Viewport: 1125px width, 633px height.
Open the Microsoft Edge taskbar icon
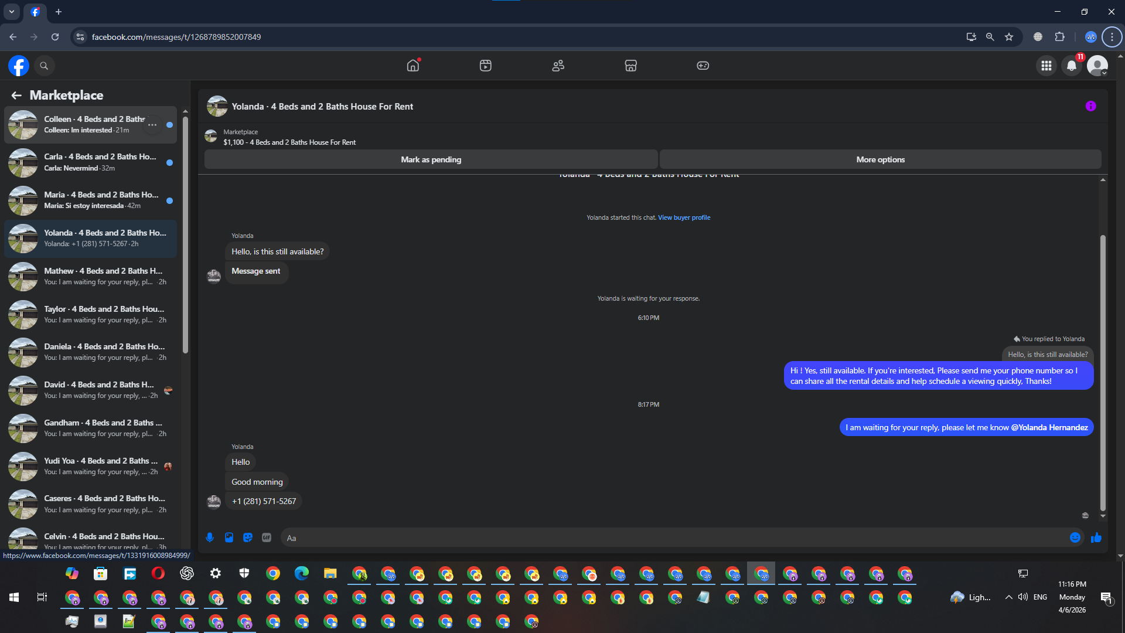(x=302, y=573)
